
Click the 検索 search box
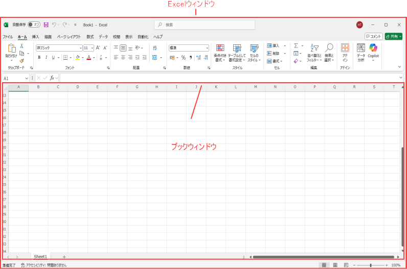click(x=205, y=25)
